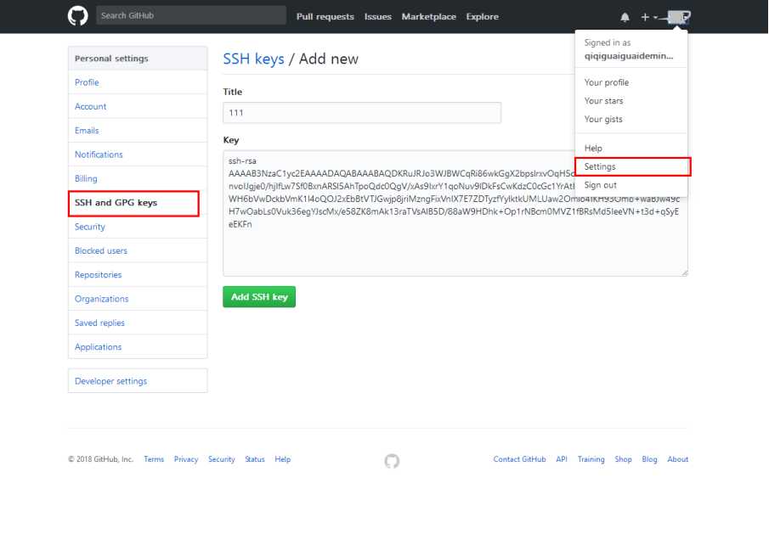
Task: Open Saved replies in sidebar
Action: click(x=138, y=323)
